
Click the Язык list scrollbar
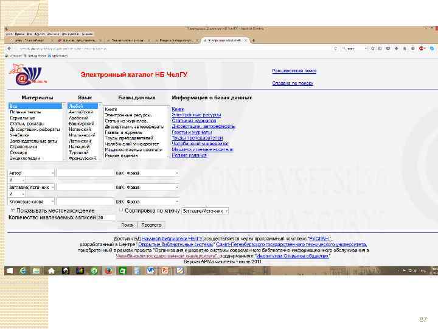pyautogui.click(x=100, y=132)
